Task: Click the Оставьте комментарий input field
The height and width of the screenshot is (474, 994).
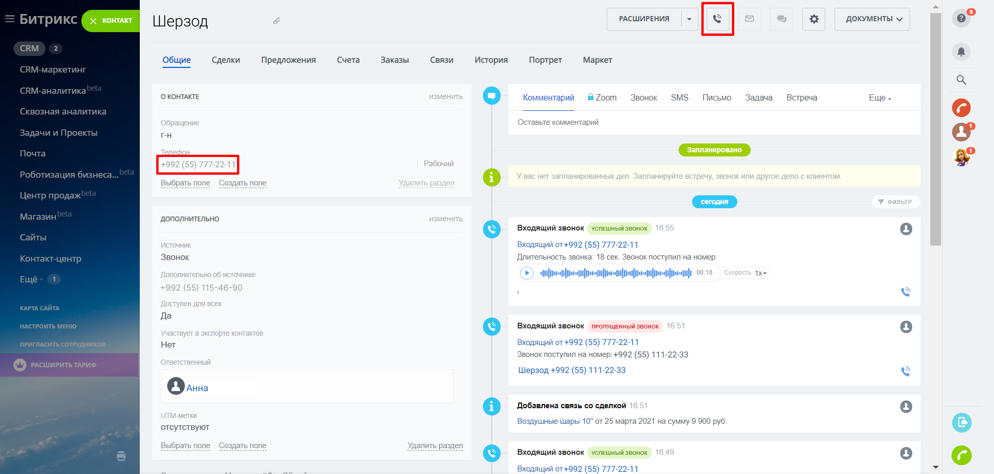Action: (713, 123)
